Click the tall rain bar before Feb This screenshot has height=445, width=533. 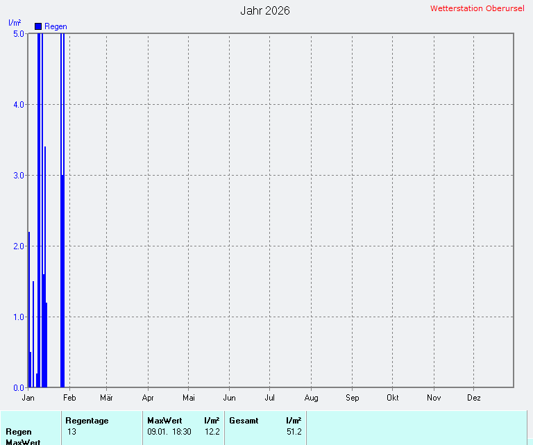tap(62, 208)
